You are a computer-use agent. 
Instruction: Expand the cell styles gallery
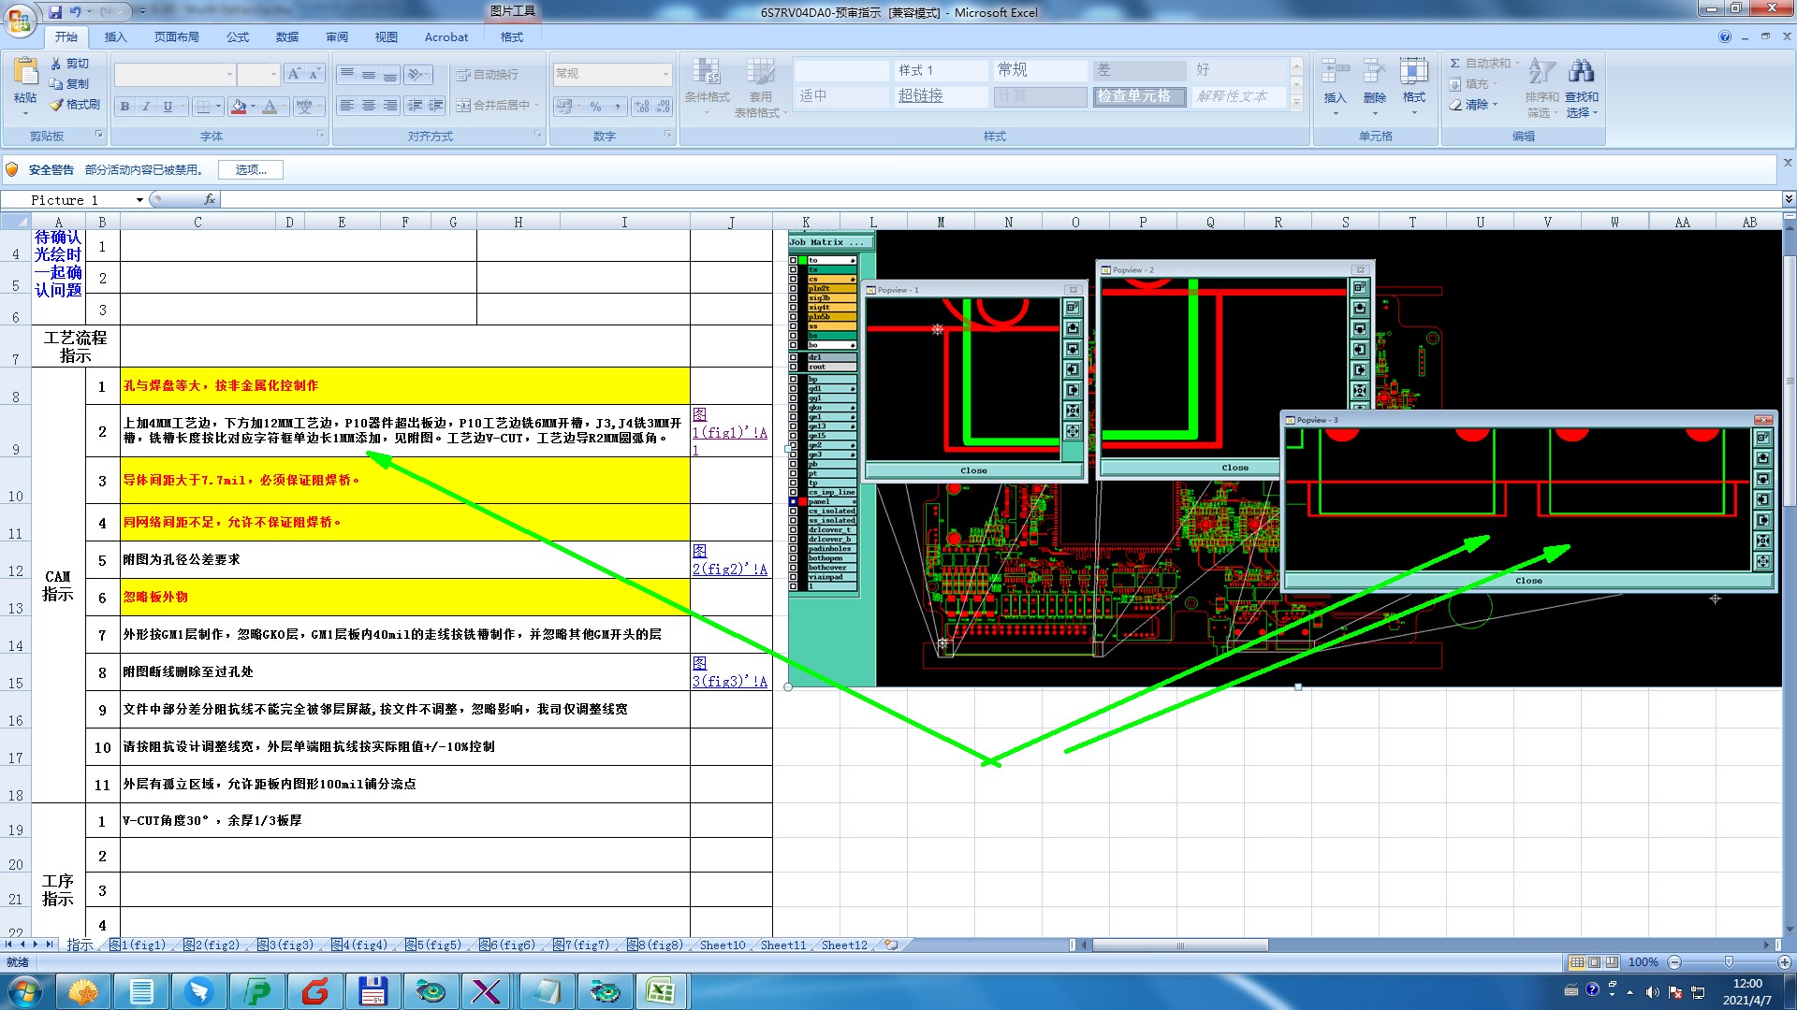pyautogui.click(x=1296, y=103)
